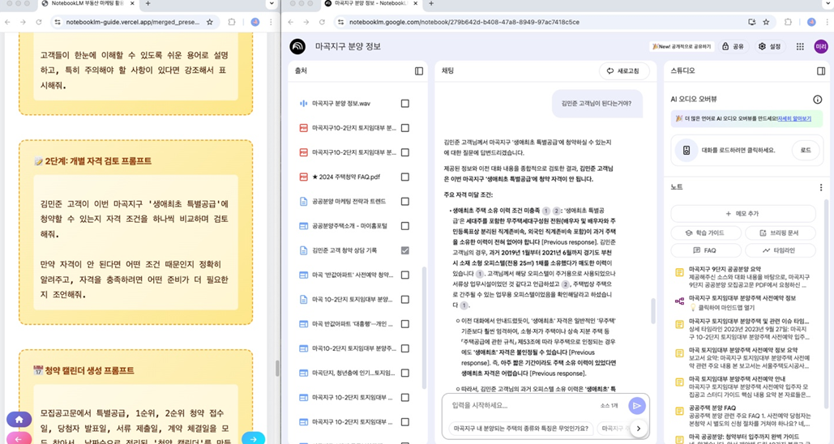Generate 타임라인 timeline button

click(x=780, y=250)
